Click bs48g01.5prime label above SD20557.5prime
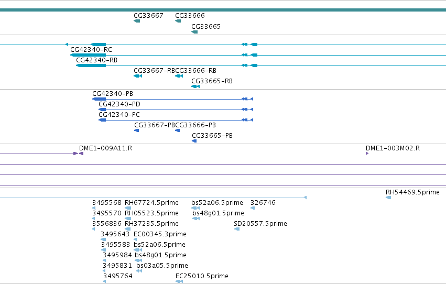446x284 pixels. tap(218, 213)
